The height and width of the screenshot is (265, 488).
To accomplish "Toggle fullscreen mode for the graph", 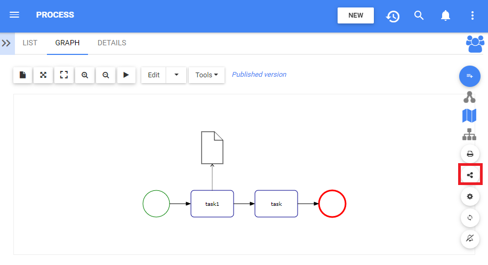I will coord(64,75).
